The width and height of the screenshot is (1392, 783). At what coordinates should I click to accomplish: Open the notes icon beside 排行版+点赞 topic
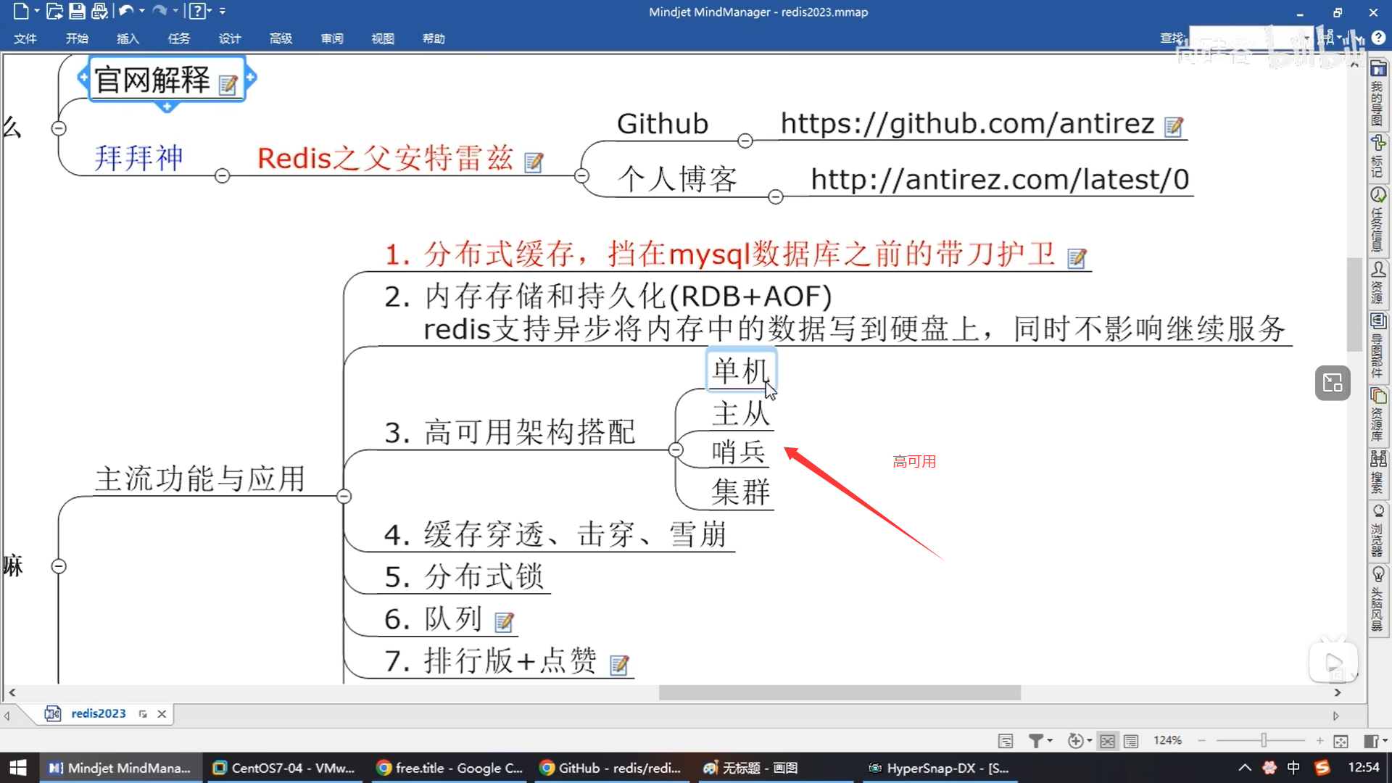[619, 665]
